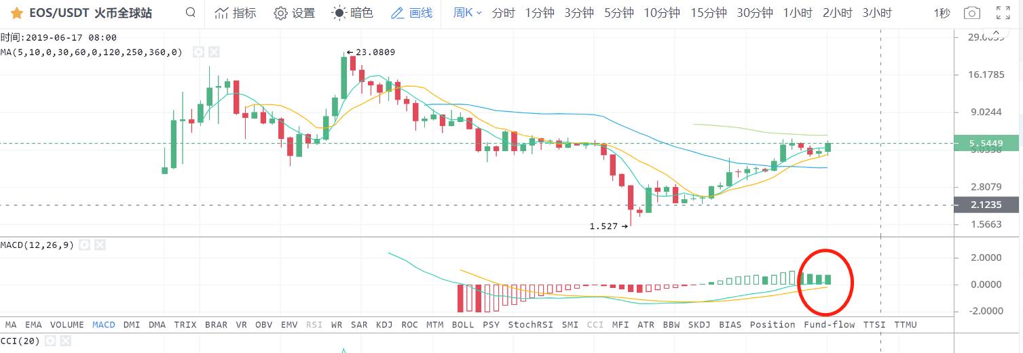1023x353 pixels.
Task: Select the MFI indicator tab
Action: tap(620, 325)
